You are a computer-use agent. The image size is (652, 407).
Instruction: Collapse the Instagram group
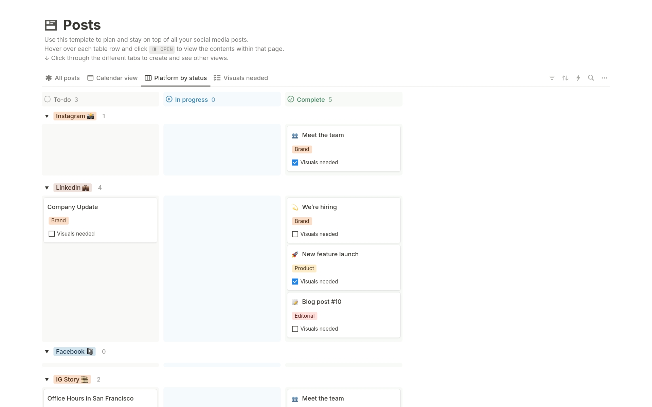click(47, 116)
